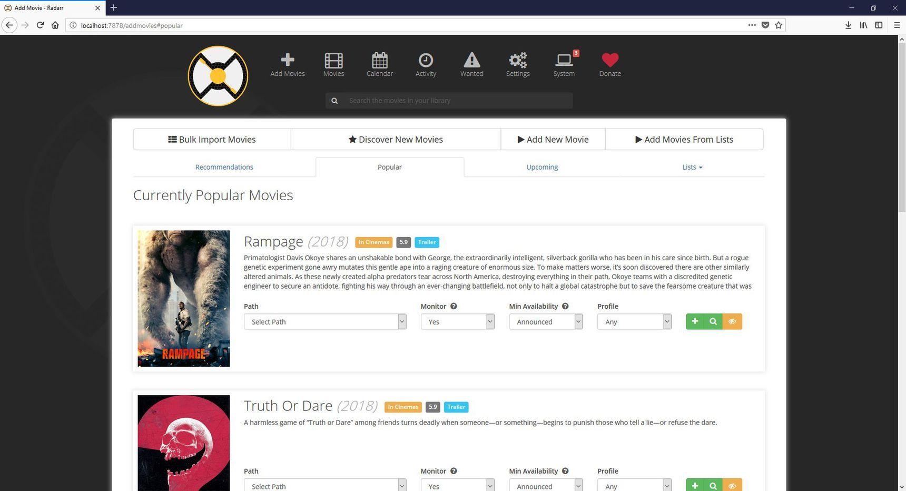Save the page to Pocket
The image size is (906, 491).
coord(765,25)
